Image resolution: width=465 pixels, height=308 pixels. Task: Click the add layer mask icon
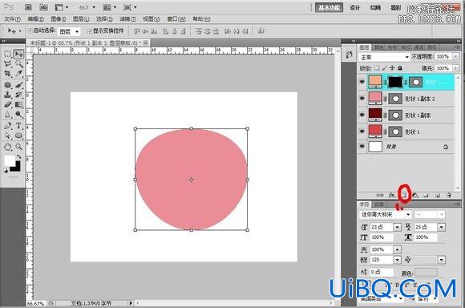tap(404, 195)
